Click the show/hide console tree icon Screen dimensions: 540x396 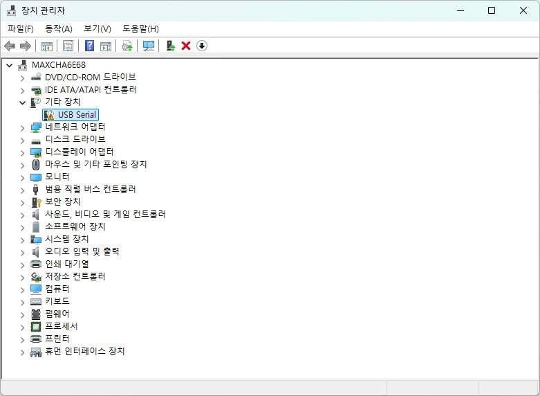coord(47,46)
